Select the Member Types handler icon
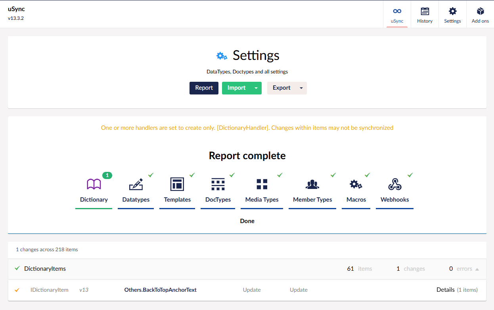 click(312, 185)
